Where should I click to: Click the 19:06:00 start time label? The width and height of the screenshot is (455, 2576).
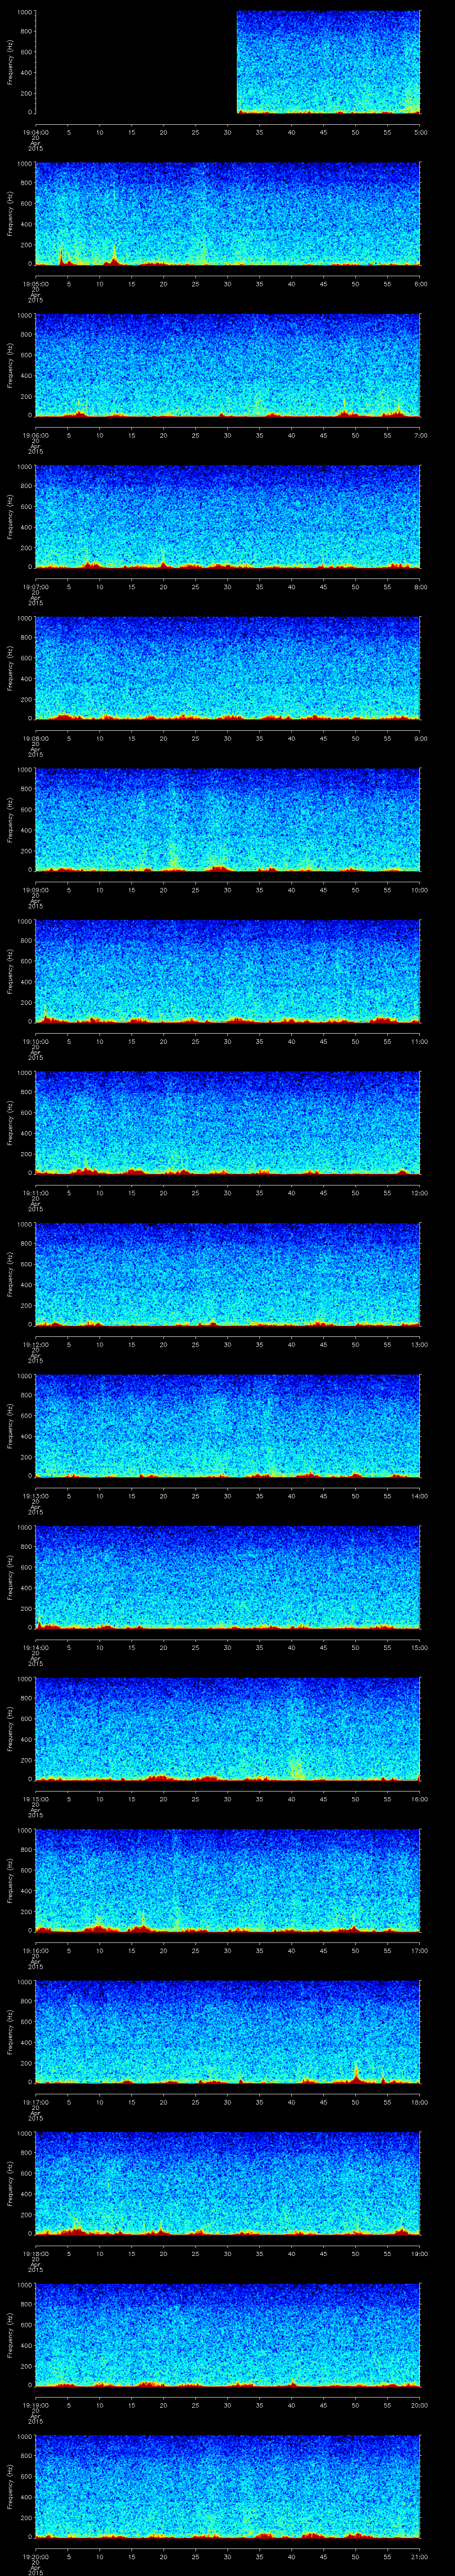35,435
